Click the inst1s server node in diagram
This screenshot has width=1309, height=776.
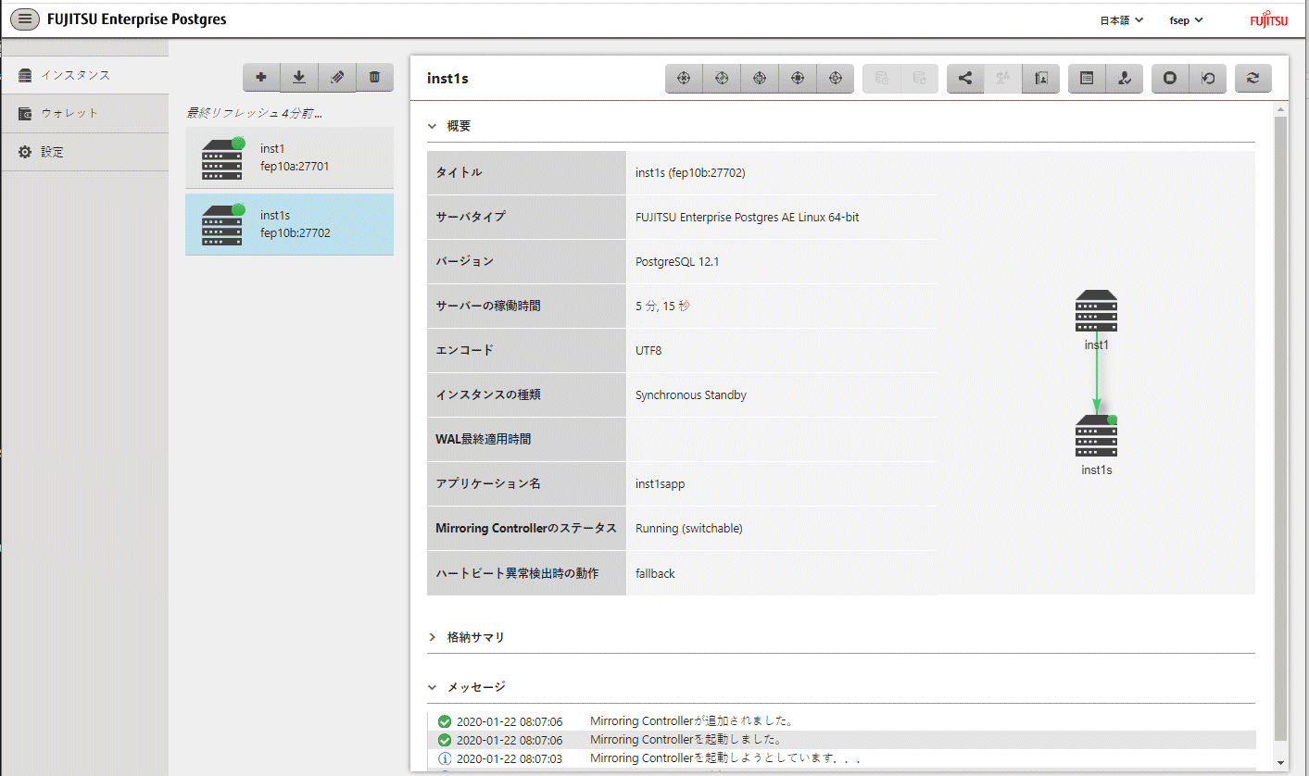pos(1097,435)
